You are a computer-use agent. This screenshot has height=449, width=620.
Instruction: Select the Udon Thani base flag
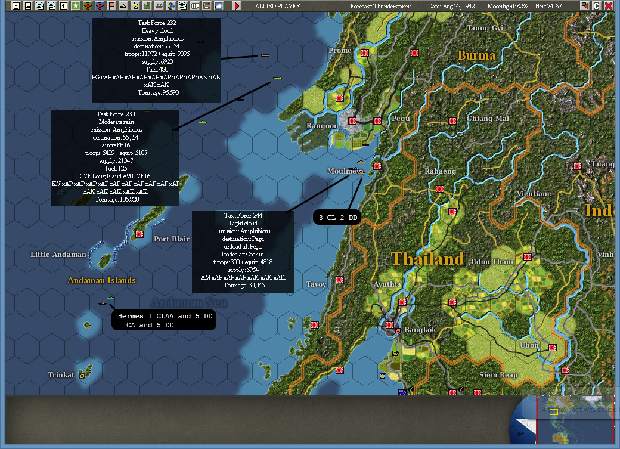[x=528, y=257]
